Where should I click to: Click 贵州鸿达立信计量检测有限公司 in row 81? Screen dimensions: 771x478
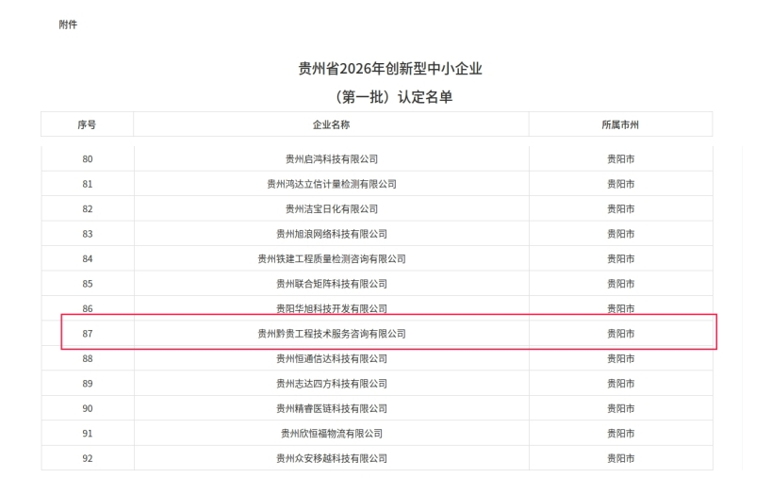tap(331, 184)
